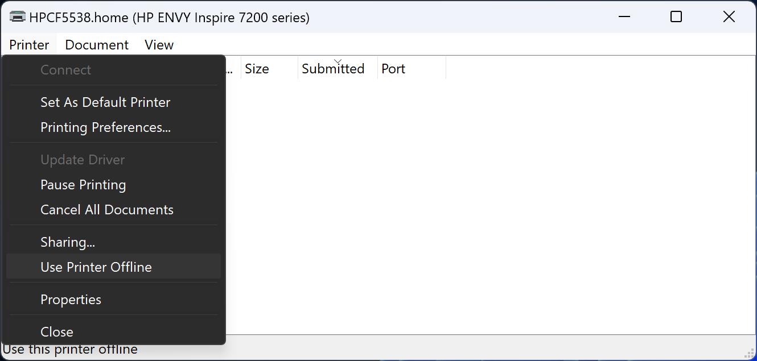Click the printer icon in the title bar
The image size is (757, 361).
point(17,16)
